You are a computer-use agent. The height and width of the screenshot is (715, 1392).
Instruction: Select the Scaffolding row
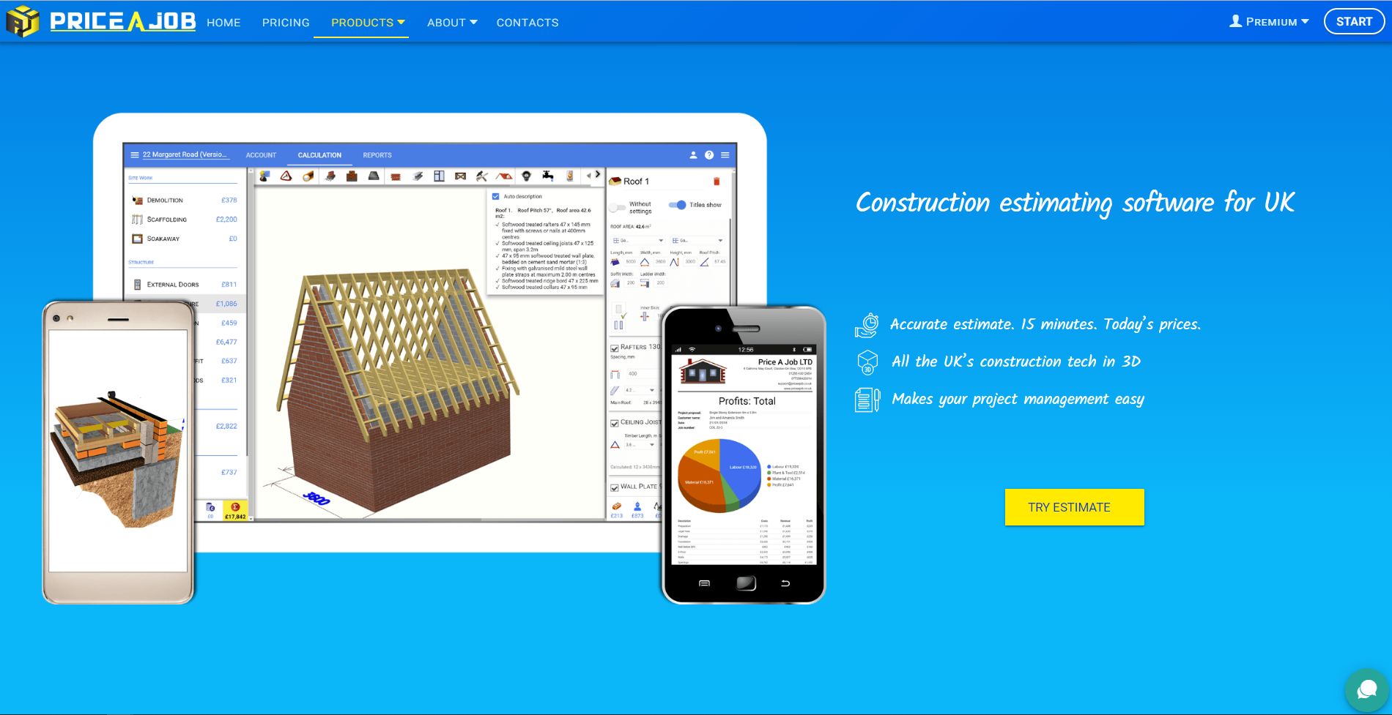184,220
